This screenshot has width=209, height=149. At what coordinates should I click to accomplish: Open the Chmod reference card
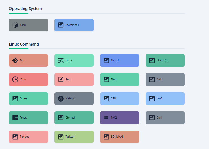pyautogui.click(x=74, y=118)
